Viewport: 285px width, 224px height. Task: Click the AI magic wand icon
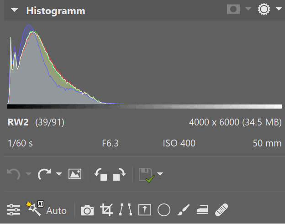tap(35, 208)
